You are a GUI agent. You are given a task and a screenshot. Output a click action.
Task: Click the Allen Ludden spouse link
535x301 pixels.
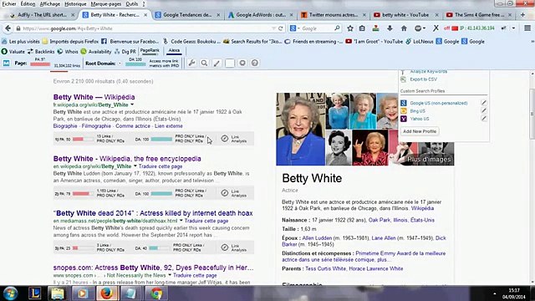tap(317, 237)
